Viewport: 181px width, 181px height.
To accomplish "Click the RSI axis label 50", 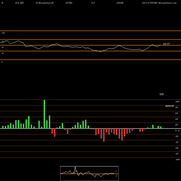I will (x=3, y=47).
